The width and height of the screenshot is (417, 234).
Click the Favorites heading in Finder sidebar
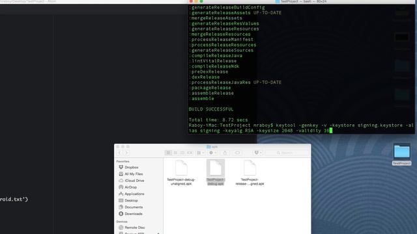point(122,161)
